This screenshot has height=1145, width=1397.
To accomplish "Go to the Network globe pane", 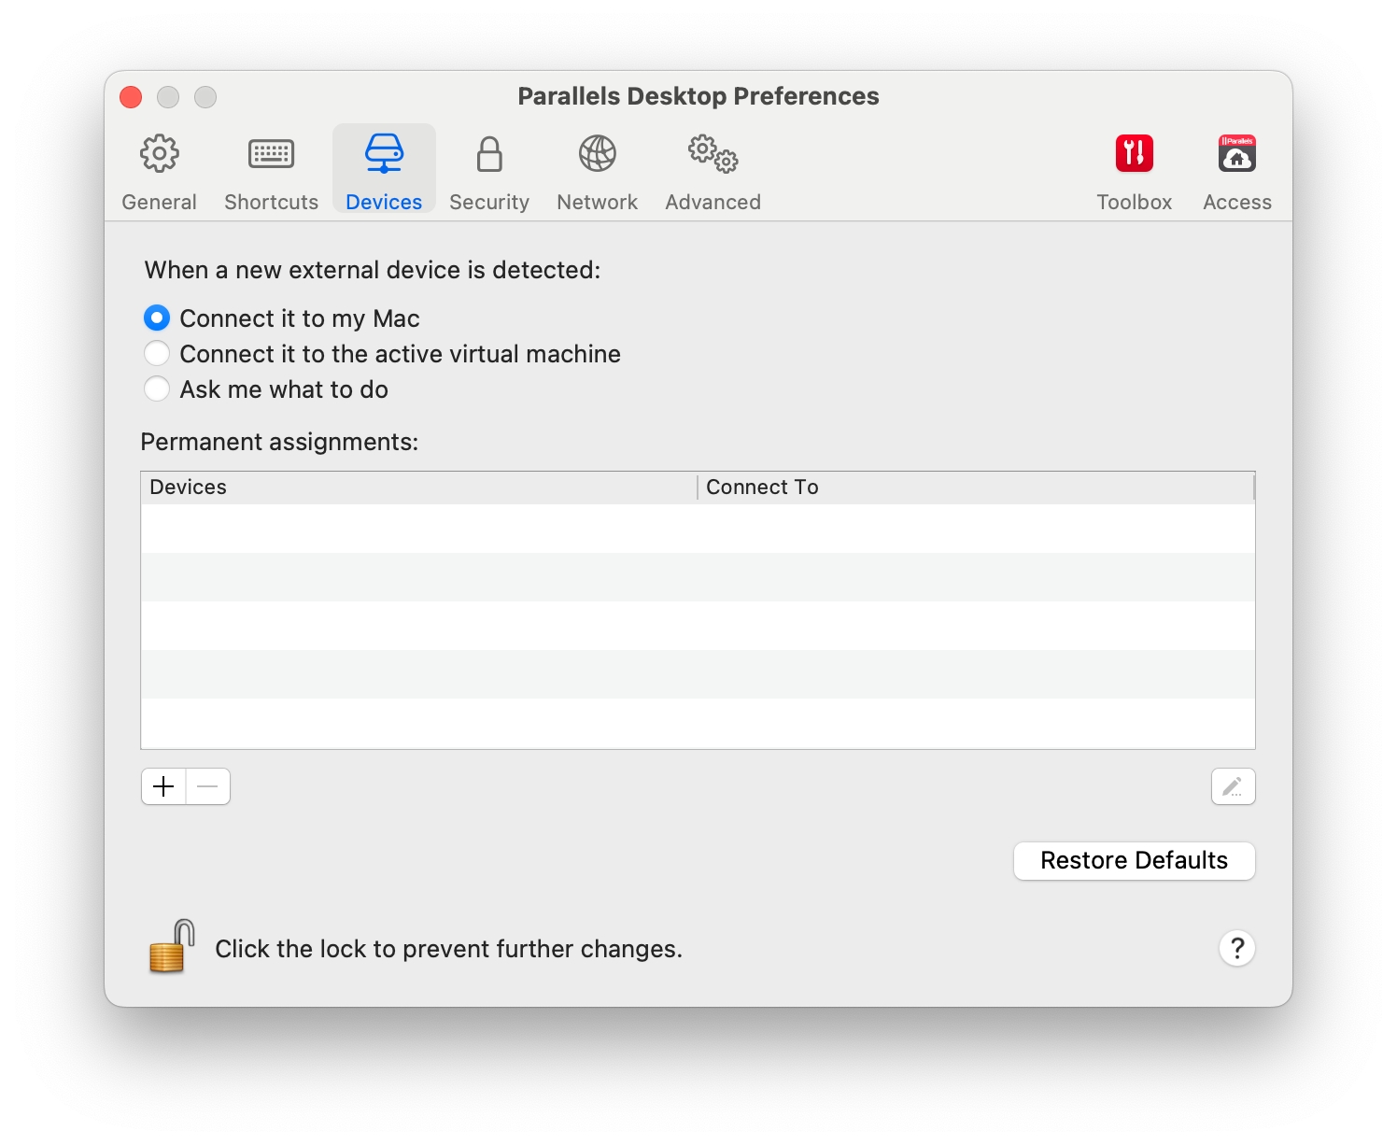I will pos(597,154).
